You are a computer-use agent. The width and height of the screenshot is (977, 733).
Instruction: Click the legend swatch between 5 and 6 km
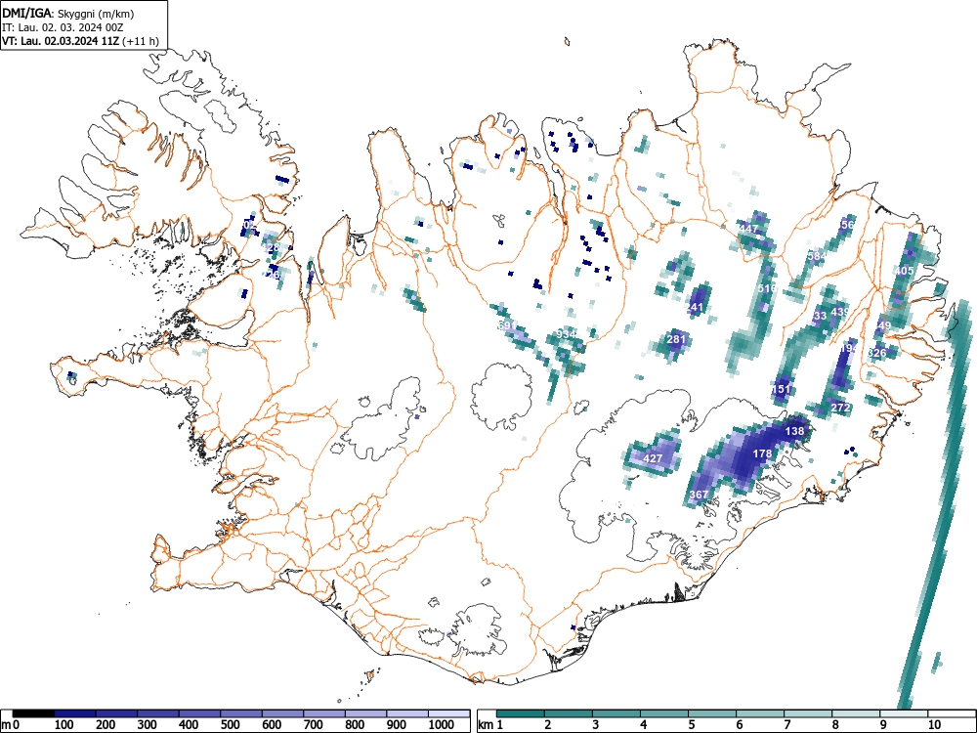click(x=712, y=712)
